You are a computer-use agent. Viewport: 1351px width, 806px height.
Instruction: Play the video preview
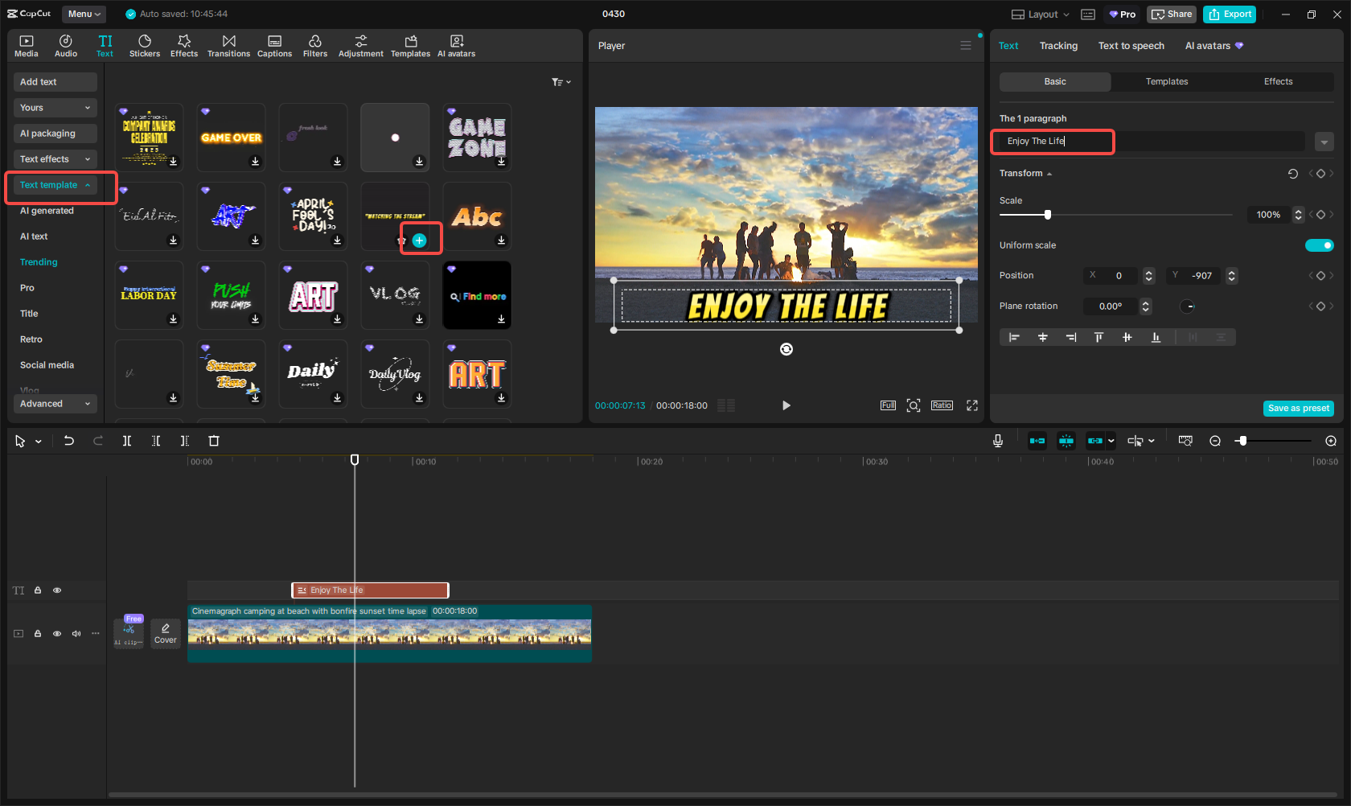786,405
